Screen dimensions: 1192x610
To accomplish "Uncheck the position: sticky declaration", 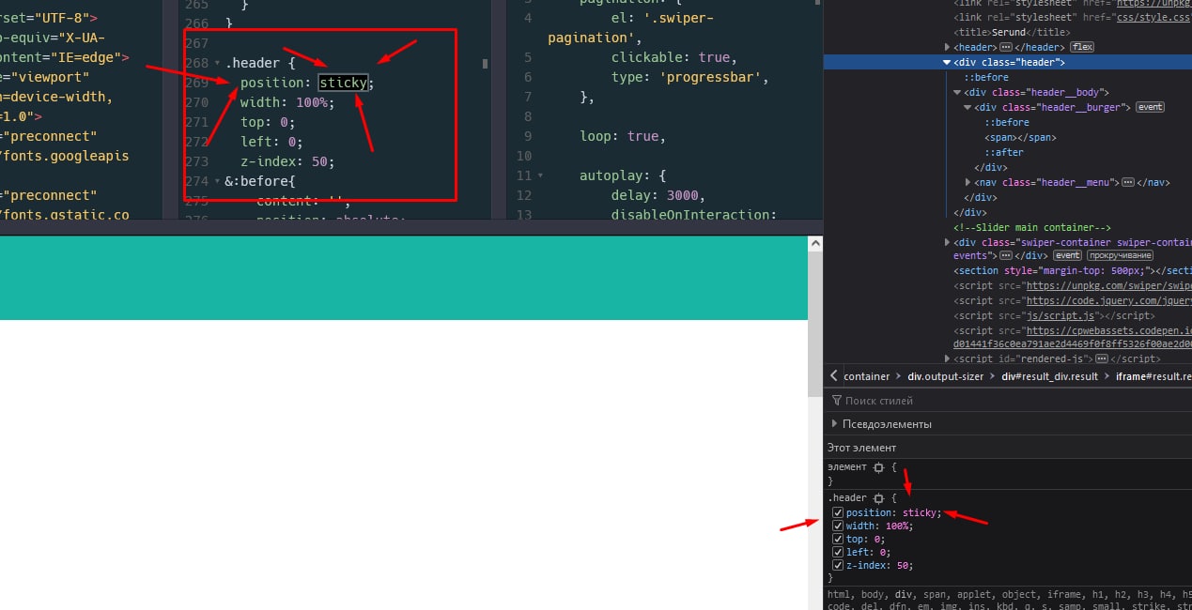I will click(838, 512).
